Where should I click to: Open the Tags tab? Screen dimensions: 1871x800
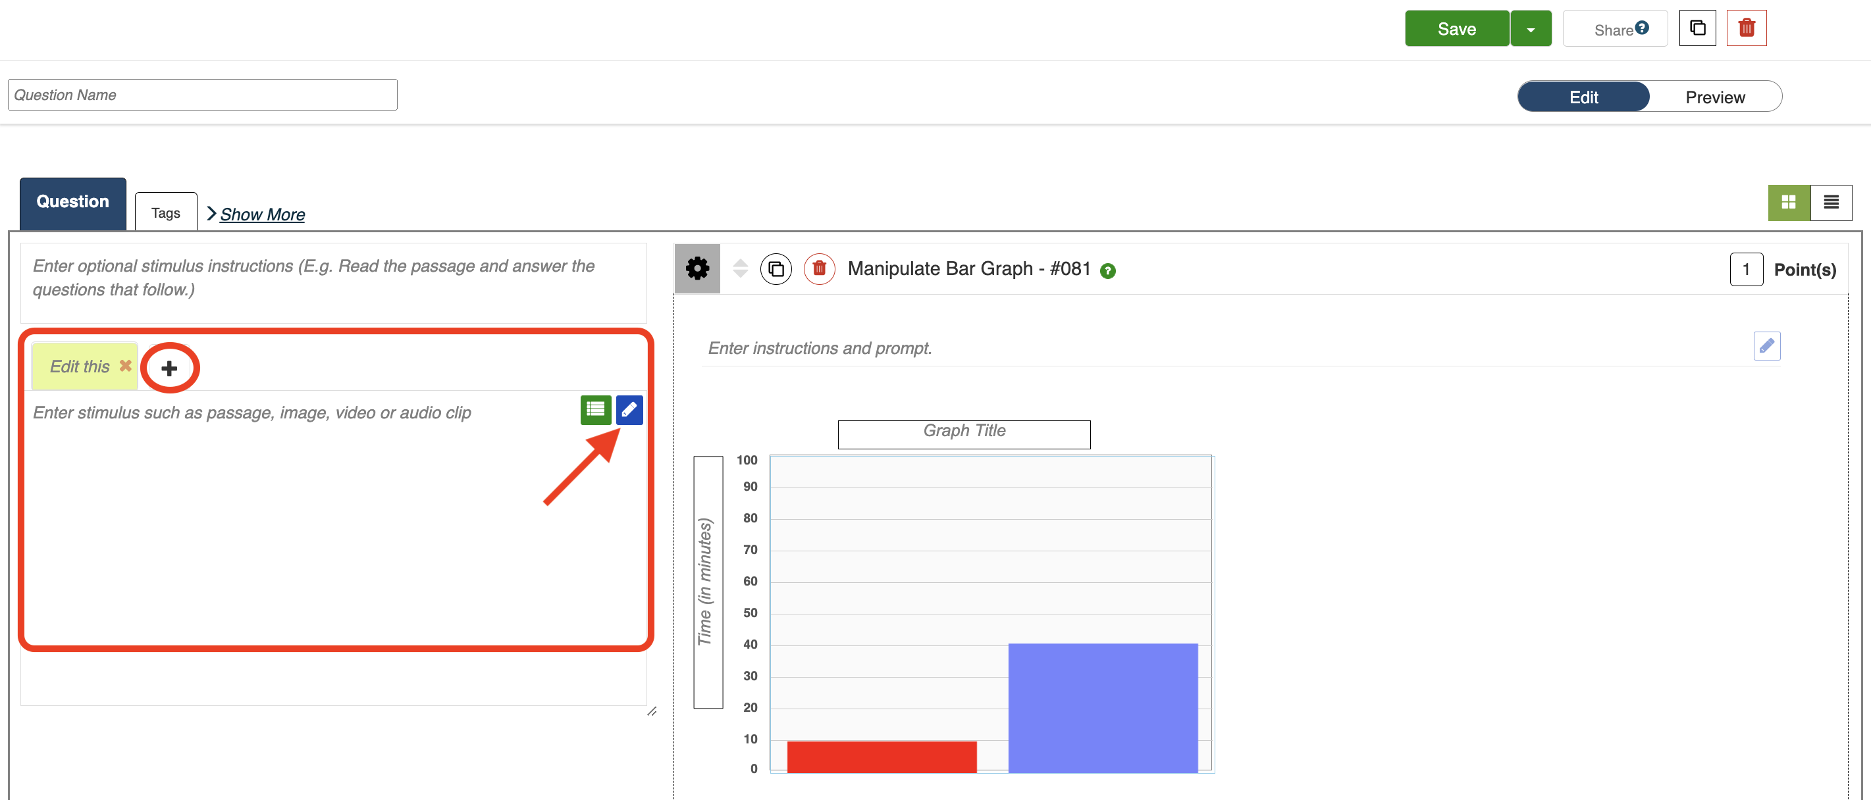(166, 213)
